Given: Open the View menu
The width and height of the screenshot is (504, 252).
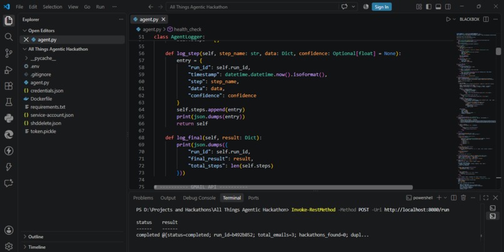Looking at the screenshot, I should 73,7.
